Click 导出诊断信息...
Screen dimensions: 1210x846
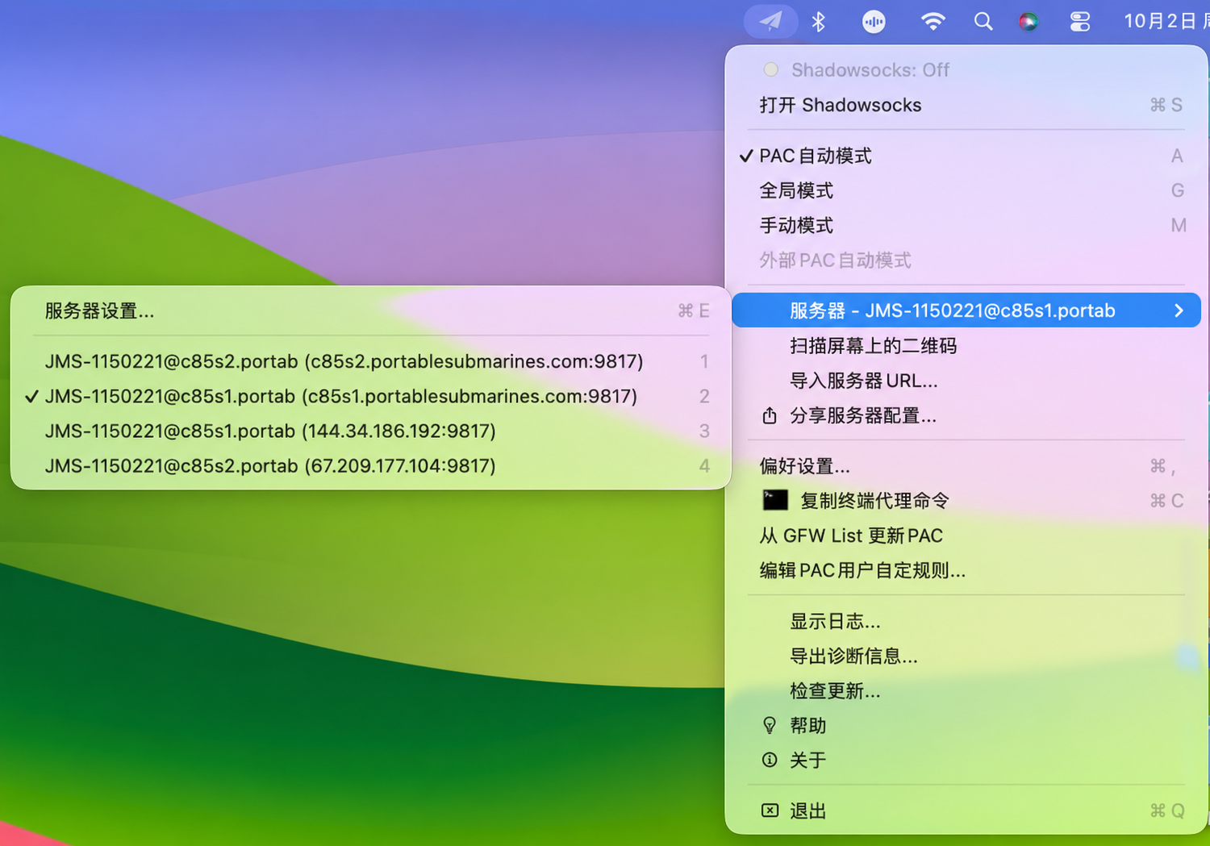(x=966, y=656)
